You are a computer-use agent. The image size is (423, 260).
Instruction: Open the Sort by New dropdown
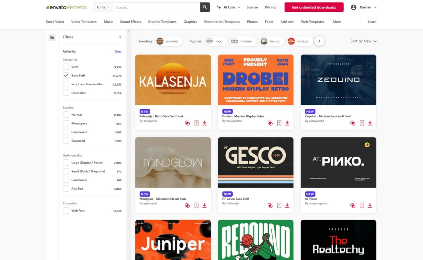click(x=363, y=41)
